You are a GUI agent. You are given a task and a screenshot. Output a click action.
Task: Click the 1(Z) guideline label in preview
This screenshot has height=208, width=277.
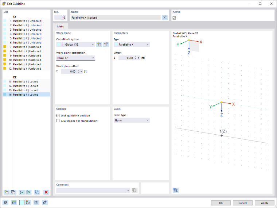223,131
